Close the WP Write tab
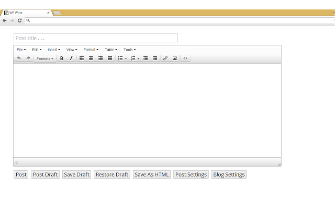This screenshot has width=335, height=209. tap(48, 13)
